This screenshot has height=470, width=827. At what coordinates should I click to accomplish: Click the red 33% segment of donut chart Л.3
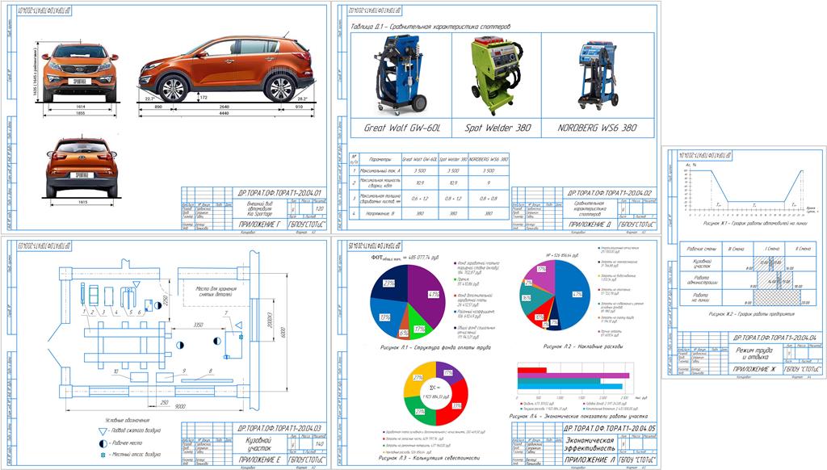[457, 404]
